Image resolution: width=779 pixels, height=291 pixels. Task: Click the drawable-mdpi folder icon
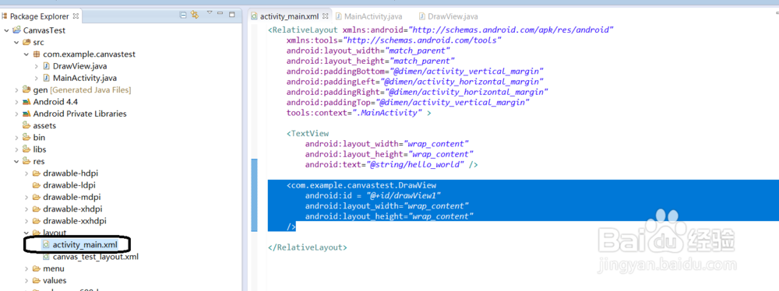click(x=37, y=197)
